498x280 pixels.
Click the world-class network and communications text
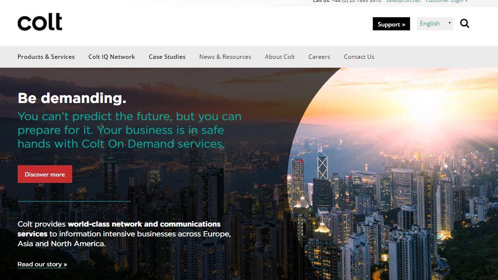[119, 229]
